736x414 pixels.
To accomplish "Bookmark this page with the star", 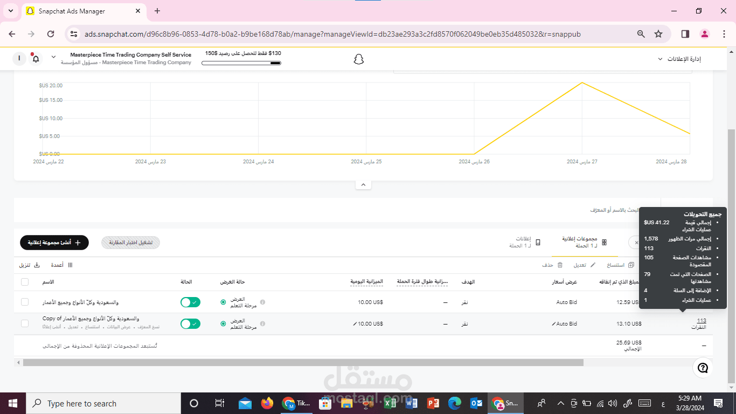I will pyautogui.click(x=658, y=34).
